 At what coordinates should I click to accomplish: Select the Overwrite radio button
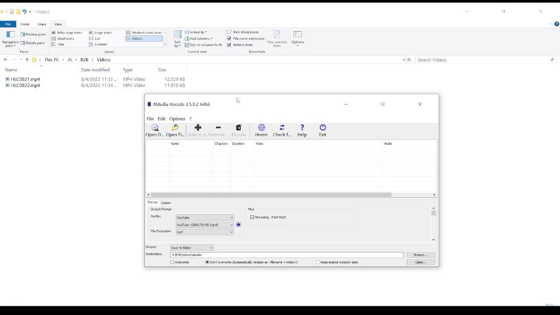tap(172, 262)
